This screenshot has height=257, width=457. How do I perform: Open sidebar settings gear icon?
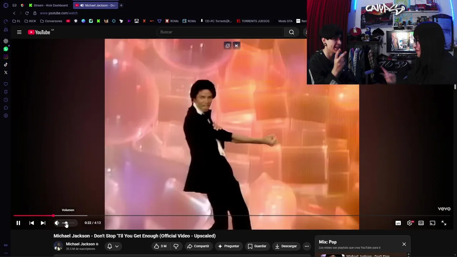click(6, 116)
